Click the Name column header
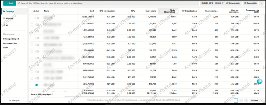The width and height of the screenshot is (266, 105). 47,11
